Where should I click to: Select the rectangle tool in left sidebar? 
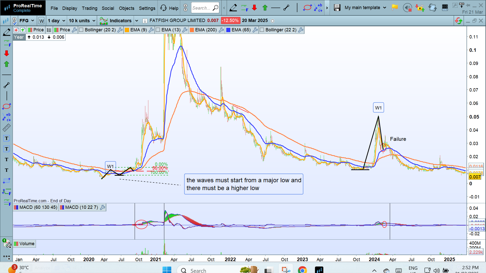(x=7, y=181)
